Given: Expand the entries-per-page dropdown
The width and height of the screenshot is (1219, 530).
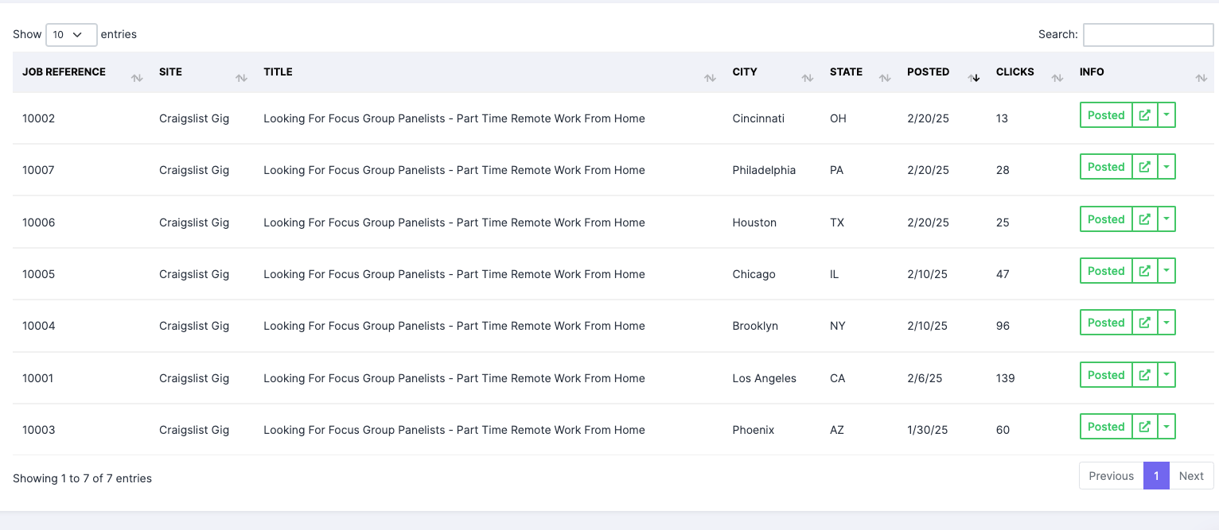Looking at the screenshot, I should 72,35.
